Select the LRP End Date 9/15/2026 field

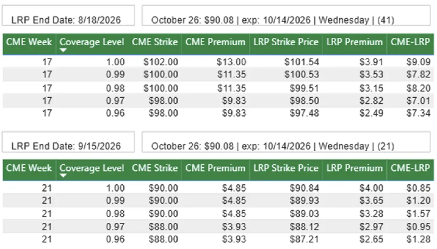click(68, 146)
